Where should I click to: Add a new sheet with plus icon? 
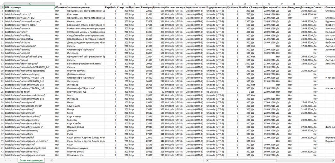tap(52, 161)
